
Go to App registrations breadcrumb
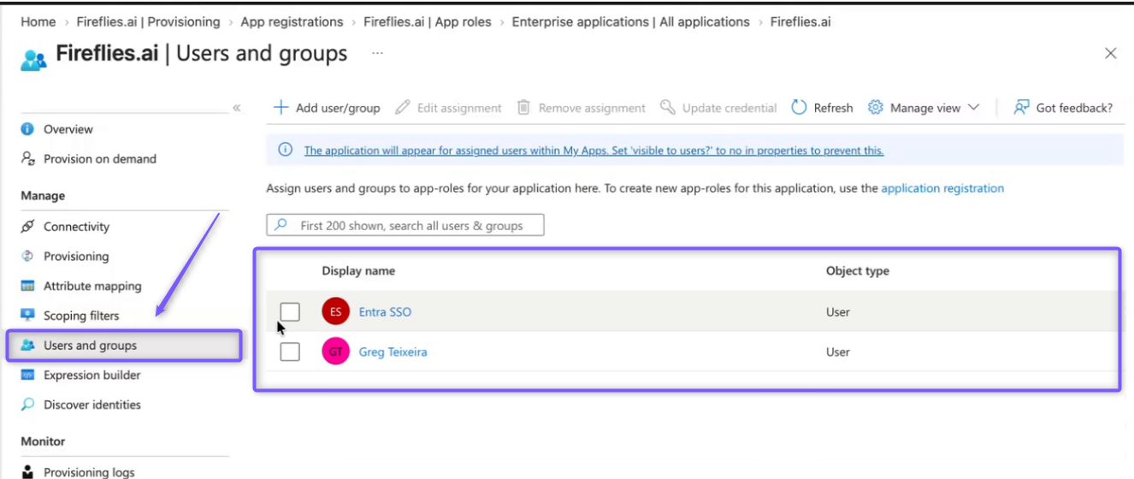click(292, 21)
